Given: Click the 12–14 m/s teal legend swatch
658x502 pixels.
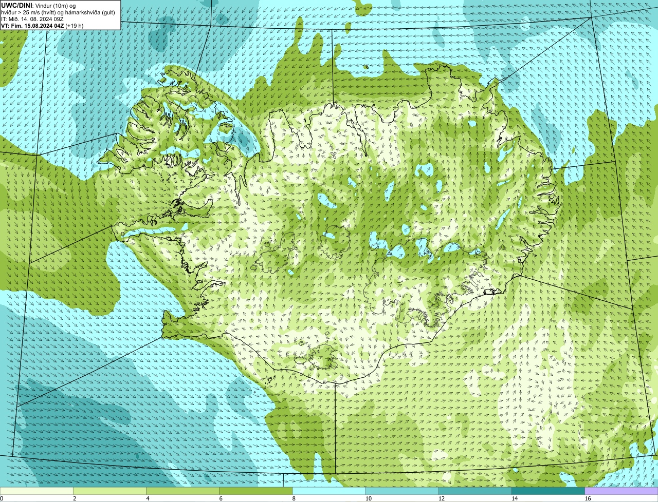Looking at the screenshot, I should pos(475,491).
